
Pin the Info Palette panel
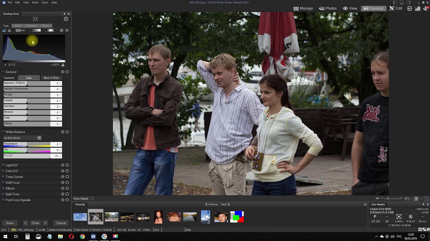423,205
